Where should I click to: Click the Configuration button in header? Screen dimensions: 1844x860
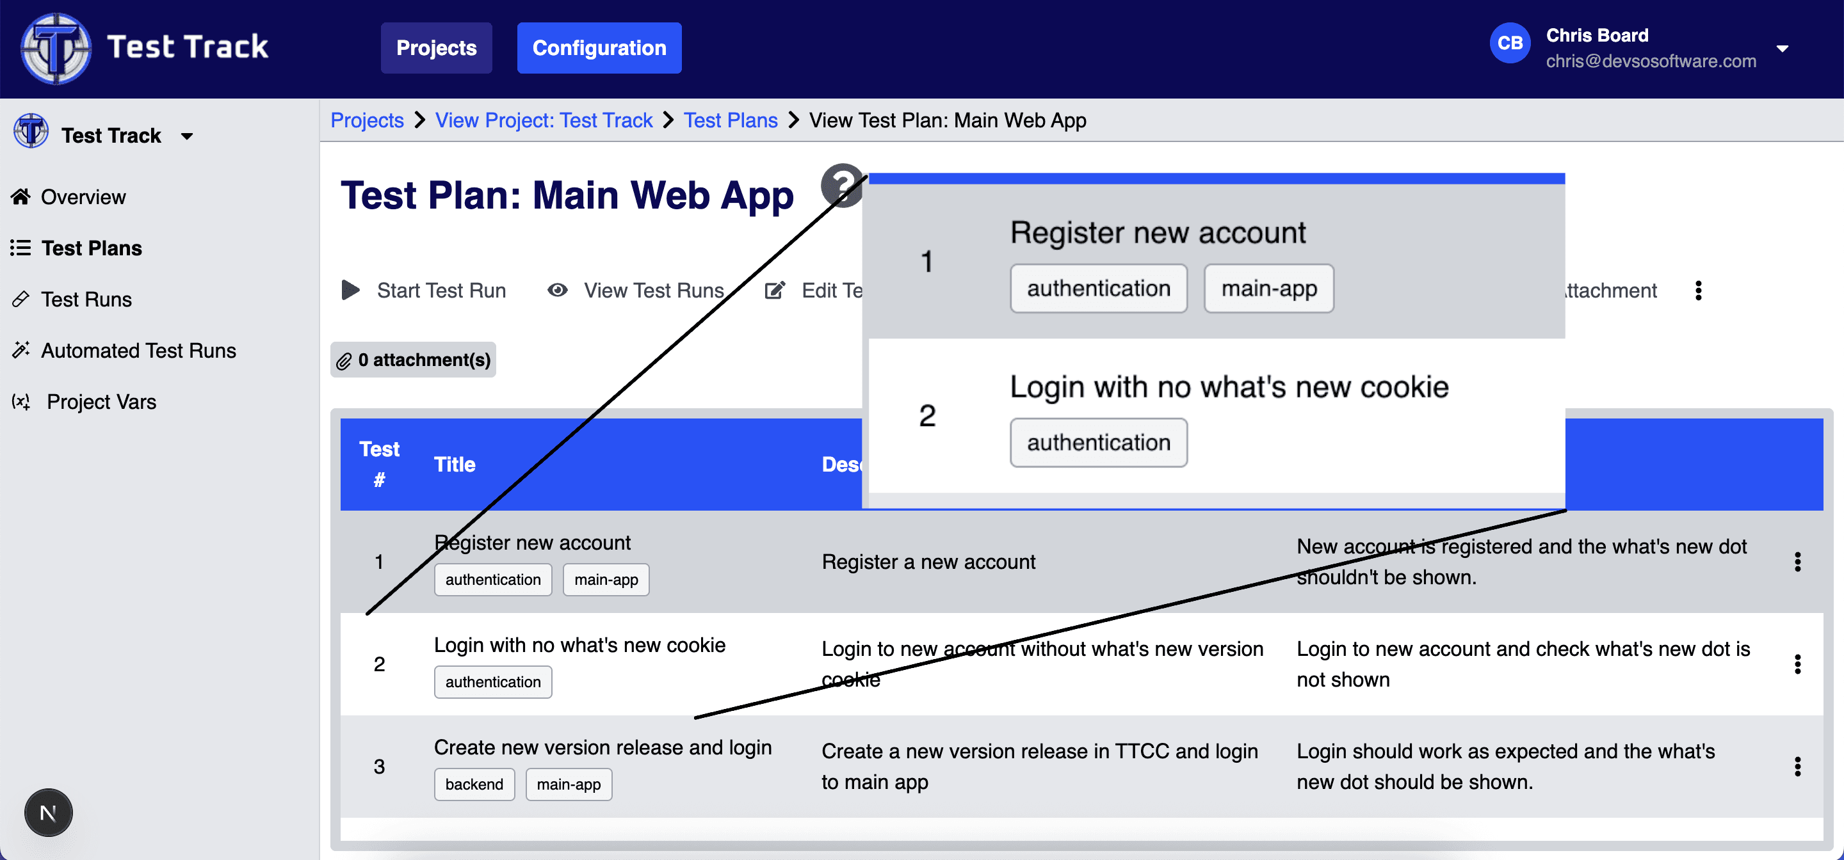tap(599, 48)
